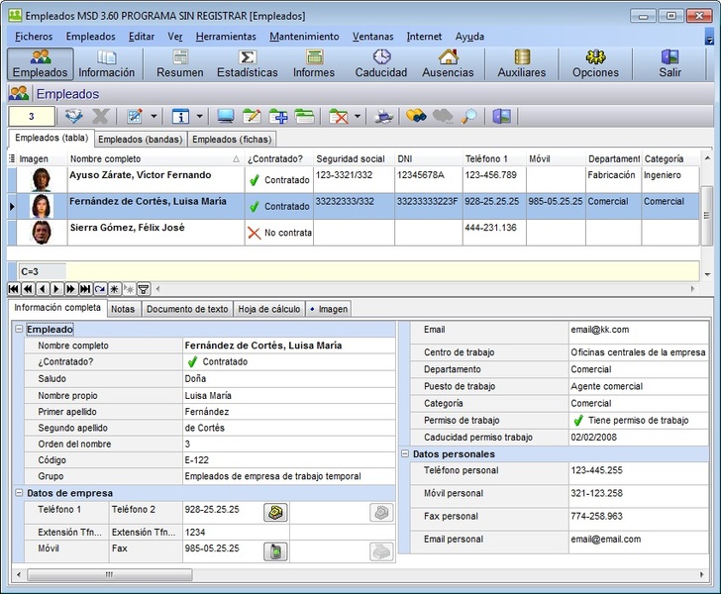Image resolution: width=721 pixels, height=594 pixels.
Task: Click the filter funnel navigator button
Action: point(144,289)
